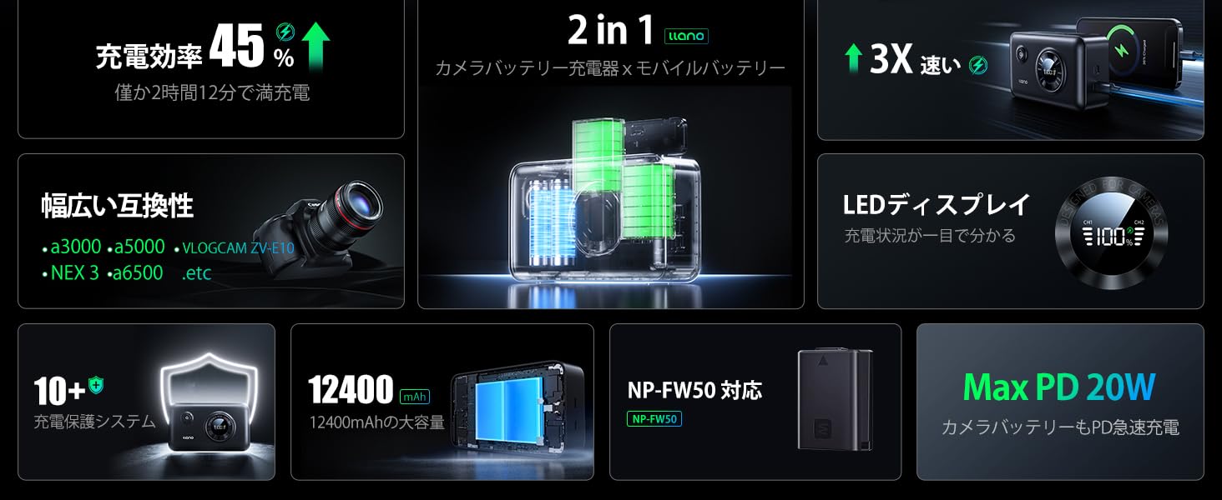The image size is (1222, 500).
Task: Click the mAh badge beside 12400
Action: (415, 396)
